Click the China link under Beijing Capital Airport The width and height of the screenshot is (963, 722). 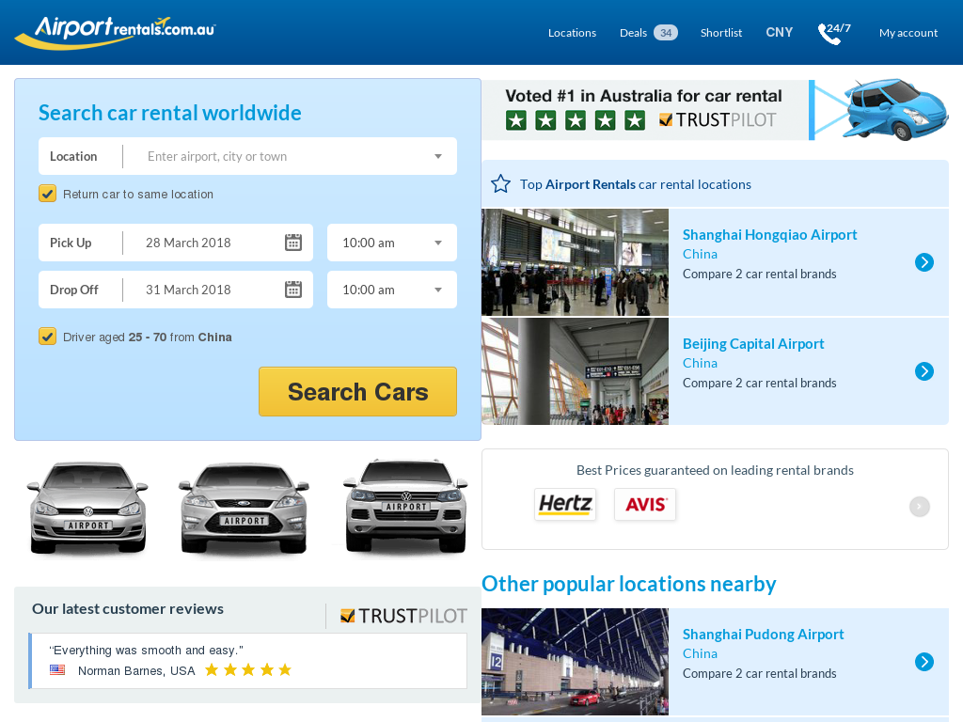pyautogui.click(x=700, y=364)
